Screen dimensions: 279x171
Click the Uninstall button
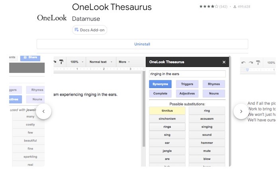coord(142,44)
